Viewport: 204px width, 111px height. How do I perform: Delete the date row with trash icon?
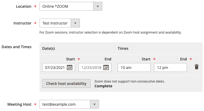(x=197, y=67)
